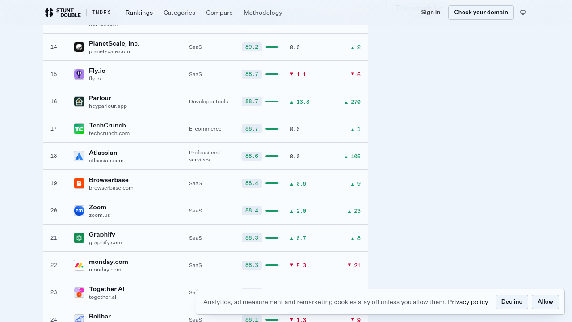Click monday.com's score progress bar

[x=272, y=265]
